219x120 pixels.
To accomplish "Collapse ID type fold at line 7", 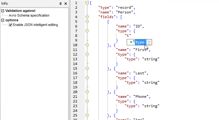I will click(87, 31).
